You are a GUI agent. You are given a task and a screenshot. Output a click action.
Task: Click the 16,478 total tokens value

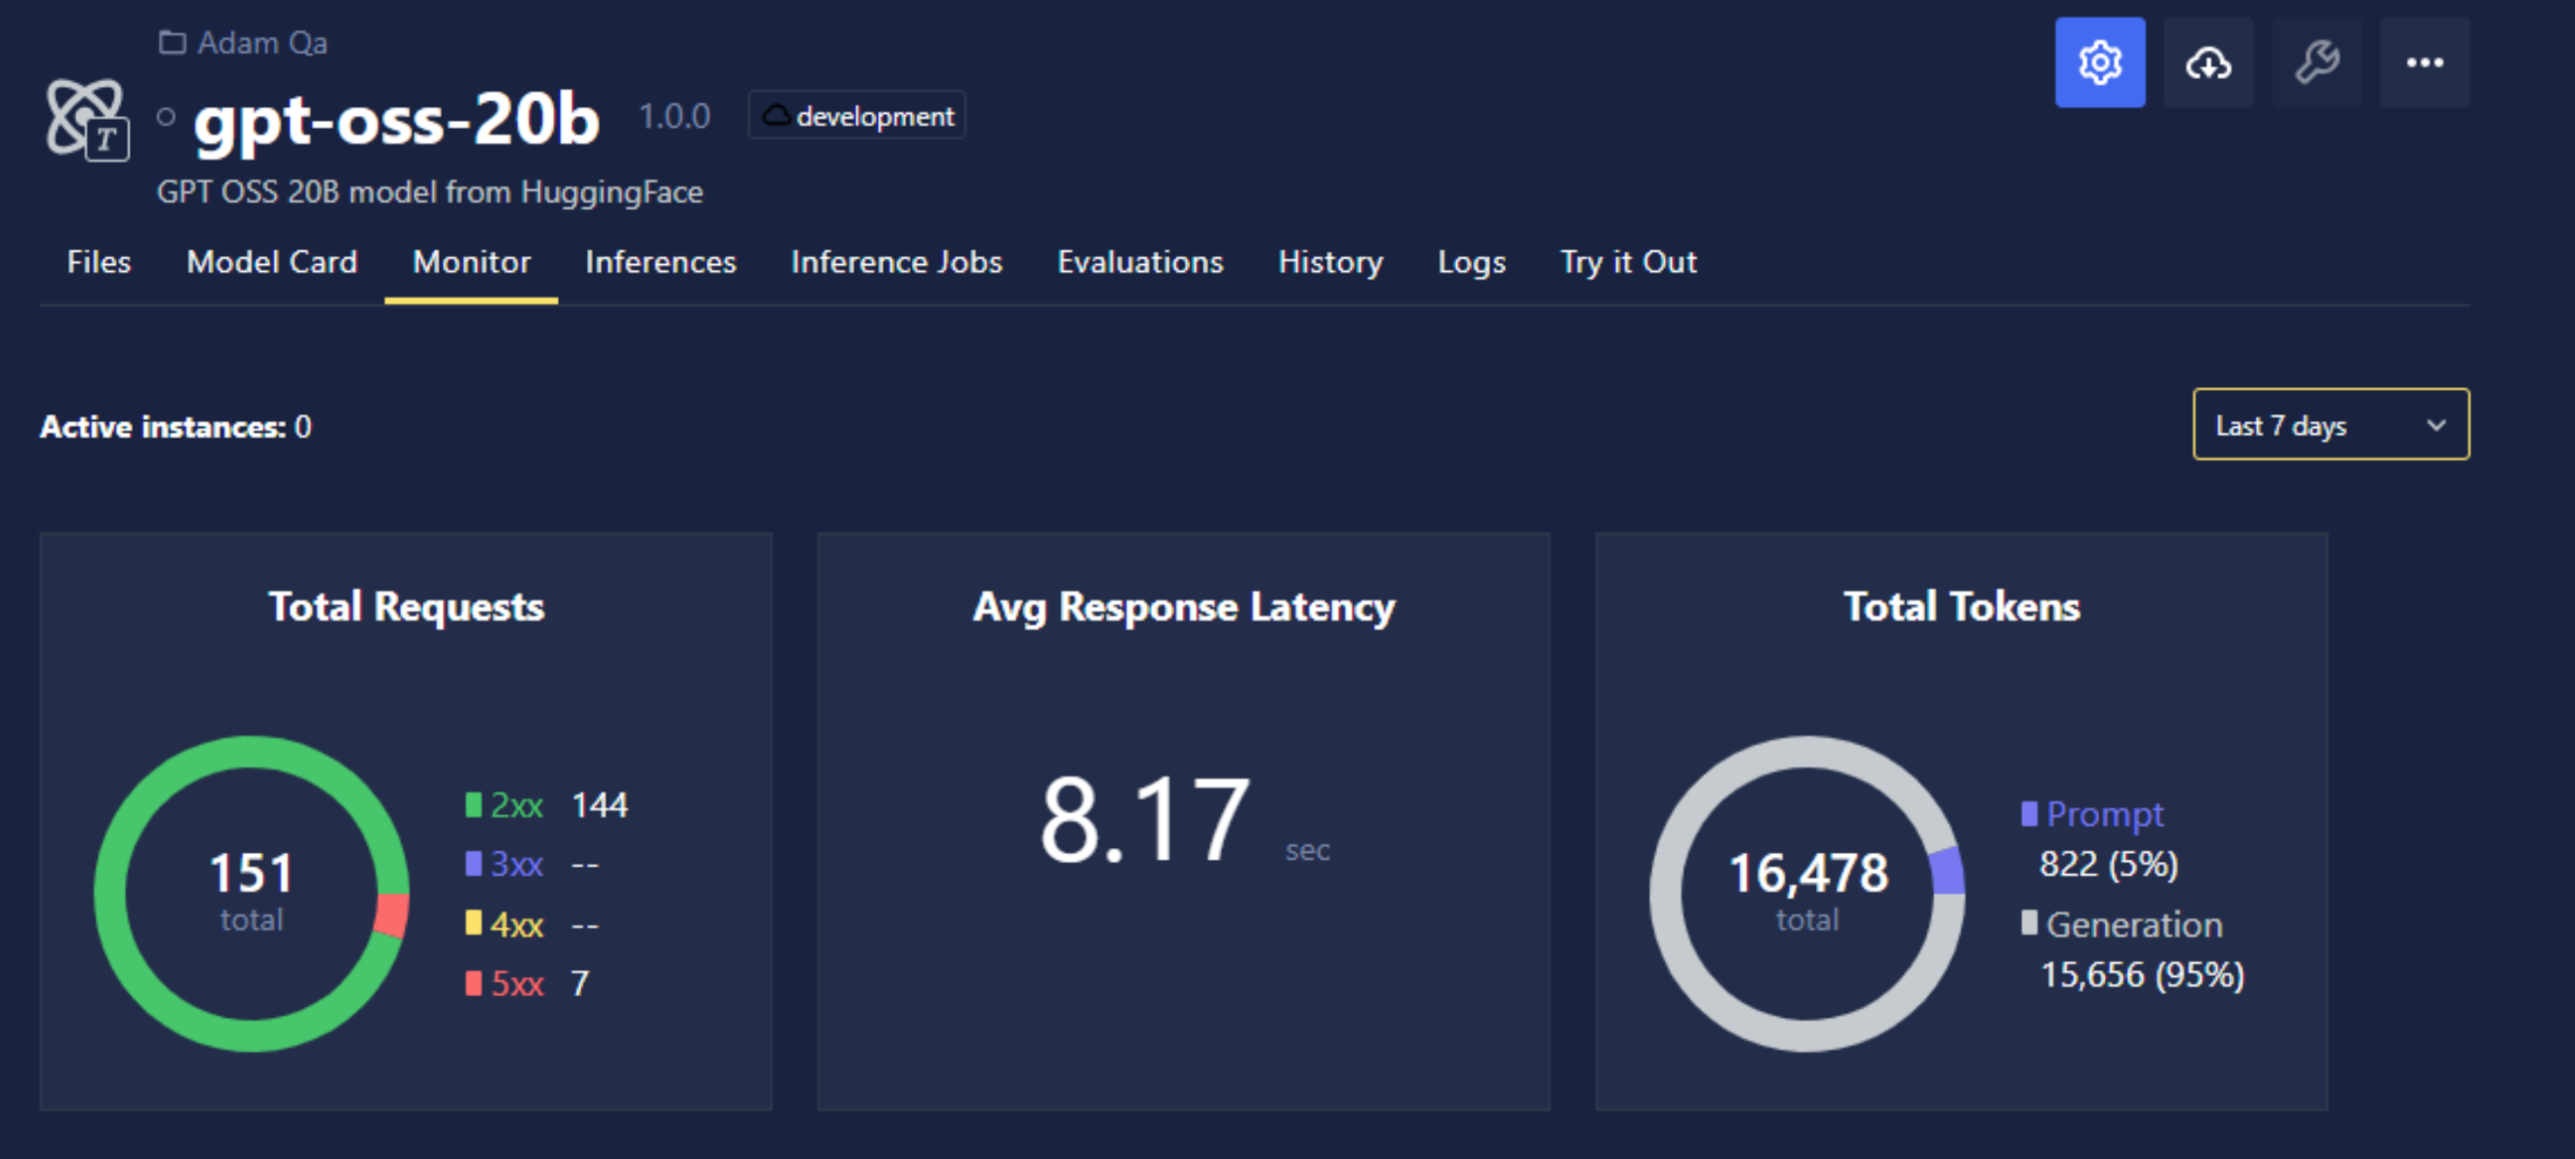pos(1808,873)
